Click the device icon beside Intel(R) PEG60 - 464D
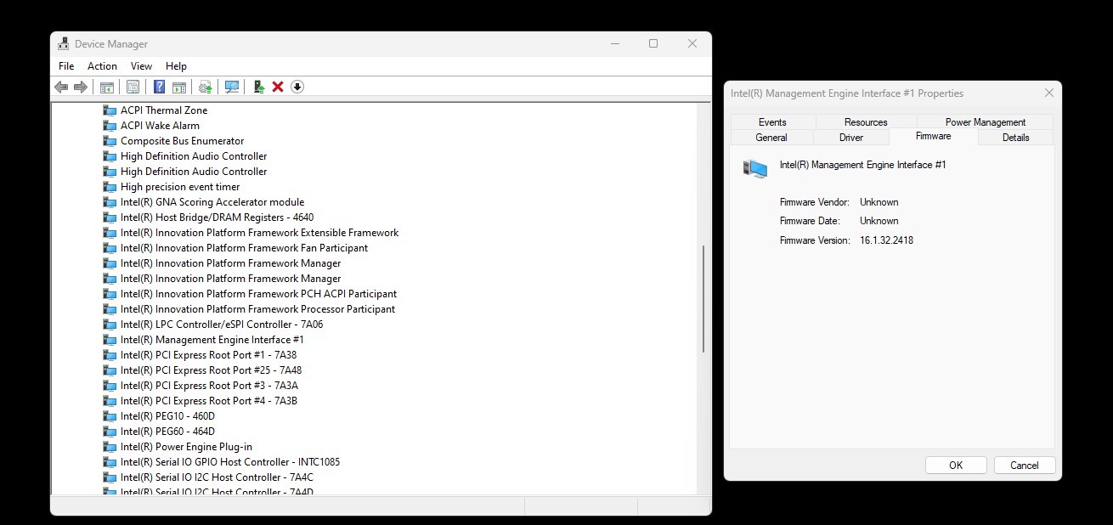This screenshot has width=1113, height=525. point(110,432)
